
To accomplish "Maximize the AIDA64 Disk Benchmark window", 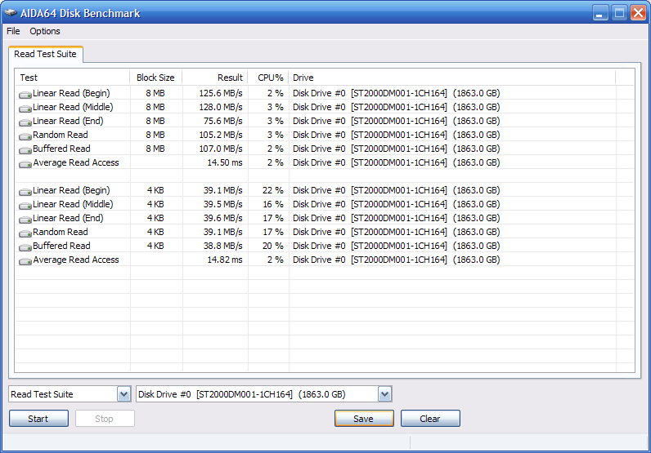I will (619, 13).
